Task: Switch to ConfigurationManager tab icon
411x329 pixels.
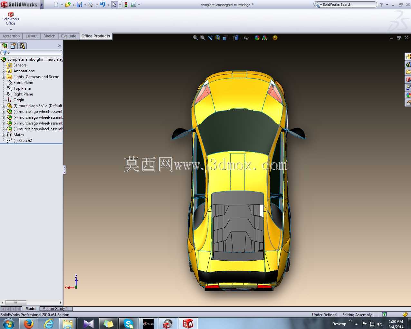Action: (x=22, y=46)
